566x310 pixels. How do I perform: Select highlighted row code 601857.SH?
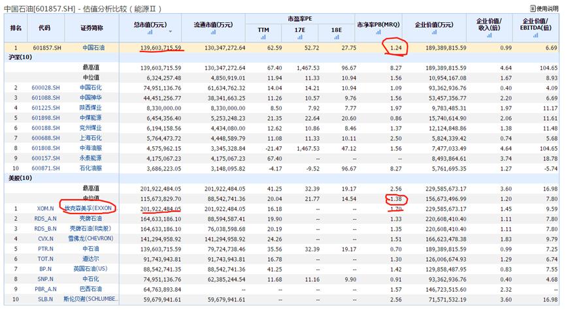[47, 48]
